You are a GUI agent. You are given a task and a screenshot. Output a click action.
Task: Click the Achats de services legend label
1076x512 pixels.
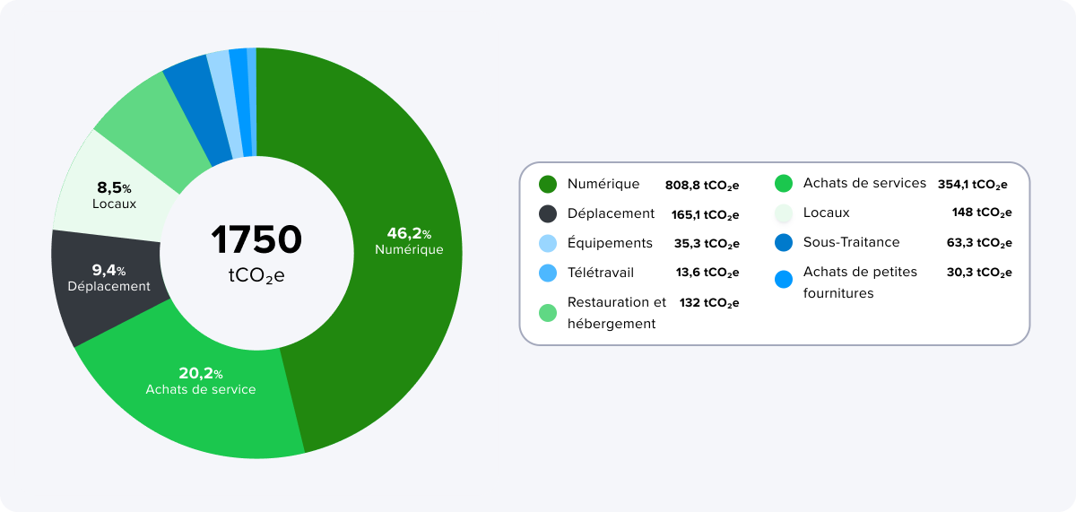(x=864, y=183)
